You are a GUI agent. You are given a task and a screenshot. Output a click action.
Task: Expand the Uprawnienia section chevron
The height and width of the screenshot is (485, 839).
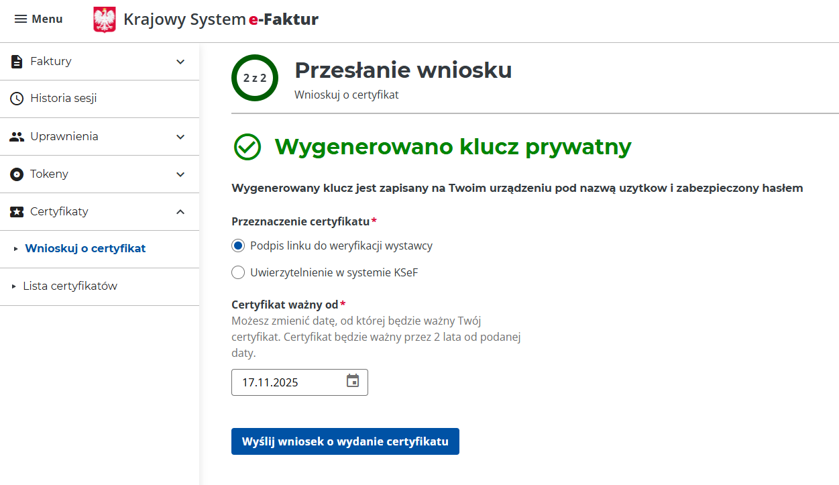tap(180, 137)
